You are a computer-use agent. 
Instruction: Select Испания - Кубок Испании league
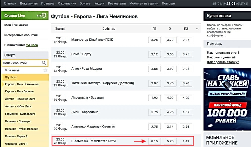(21, 129)
